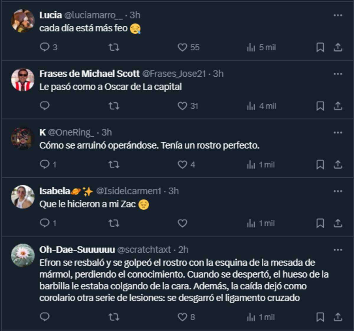Share the Oh-Dae-Suuuuuu tweet
Image resolution: width=354 pixels, height=331 pixels.
pos(338,317)
